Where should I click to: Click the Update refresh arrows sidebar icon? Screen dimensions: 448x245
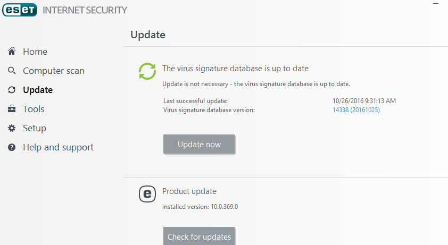click(12, 90)
